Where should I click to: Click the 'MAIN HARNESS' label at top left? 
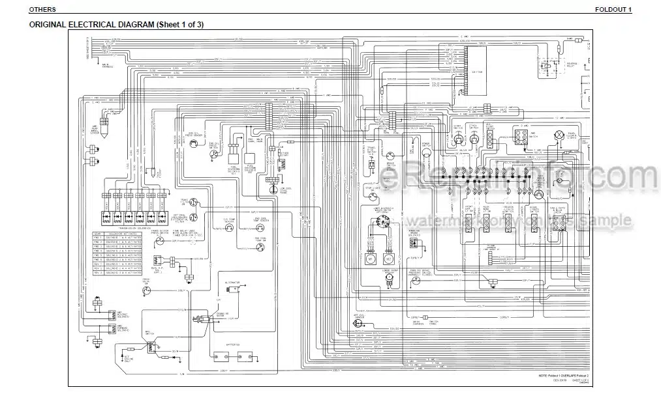[108, 66]
